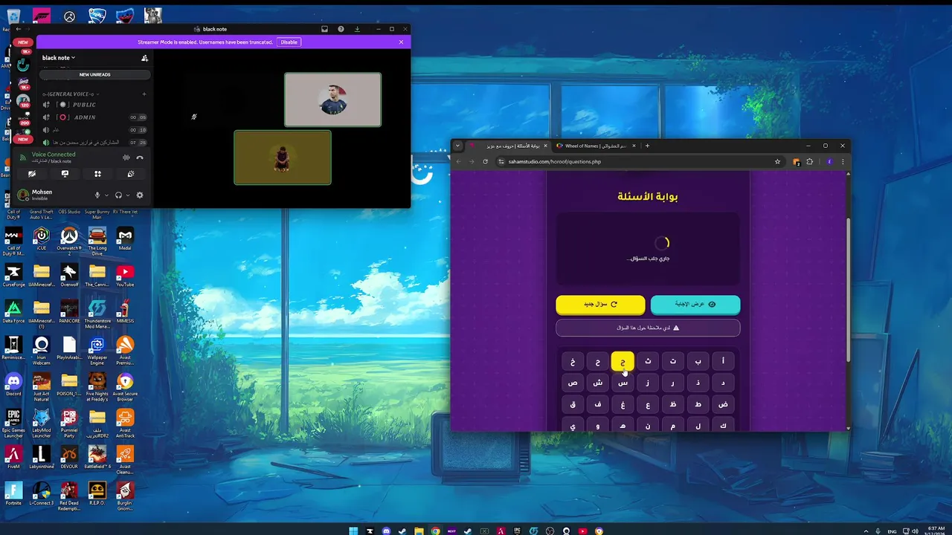Select the letter أ key
This screenshot has width=952, height=535.
point(723,361)
